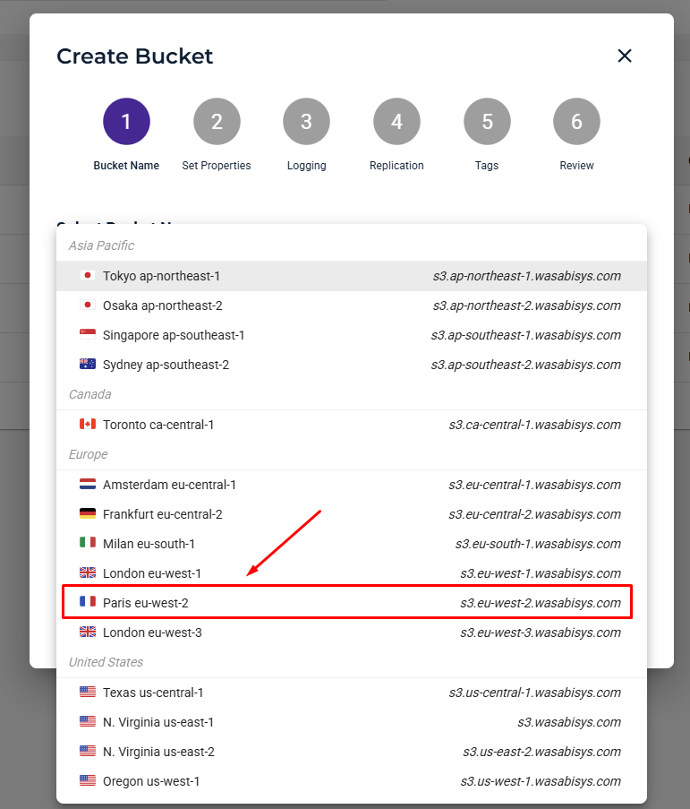Click the Italian flag for Milan
This screenshot has width=690, height=809.
(88, 542)
